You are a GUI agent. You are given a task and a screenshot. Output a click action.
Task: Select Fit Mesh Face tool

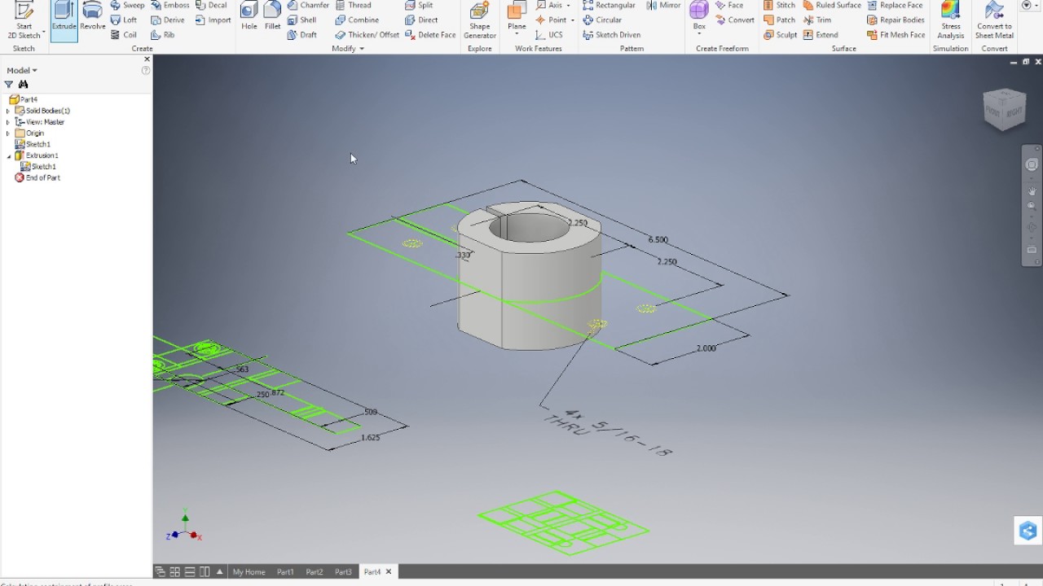[896, 34]
